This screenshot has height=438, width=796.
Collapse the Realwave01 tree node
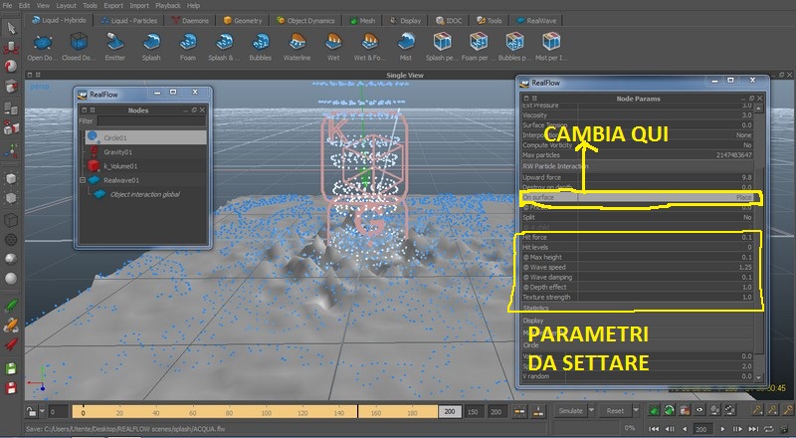point(83,180)
